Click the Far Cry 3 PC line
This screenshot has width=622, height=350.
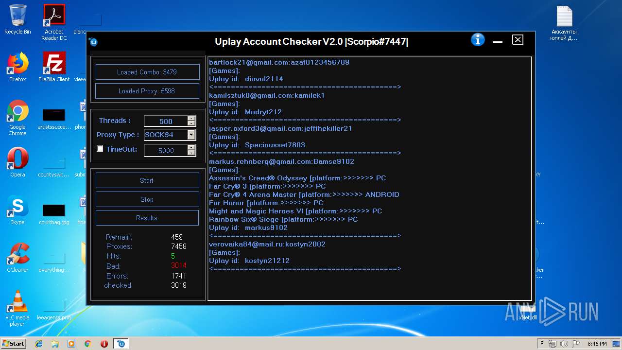tap(267, 186)
